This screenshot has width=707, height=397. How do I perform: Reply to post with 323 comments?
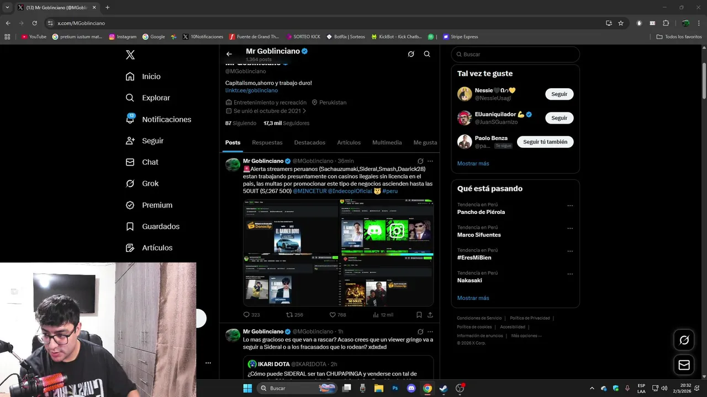(251, 315)
